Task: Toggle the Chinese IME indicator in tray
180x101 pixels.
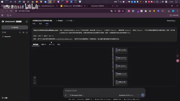Action: (163, 2)
